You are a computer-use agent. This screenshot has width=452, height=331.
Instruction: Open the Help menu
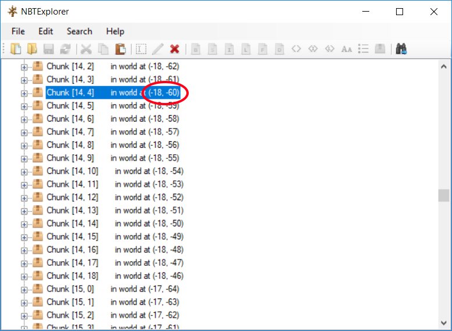coord(115,31)
